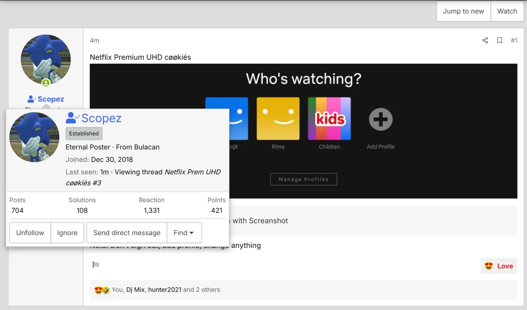Click the Jump to new button

pyautogui.click(x=464, y=11)
